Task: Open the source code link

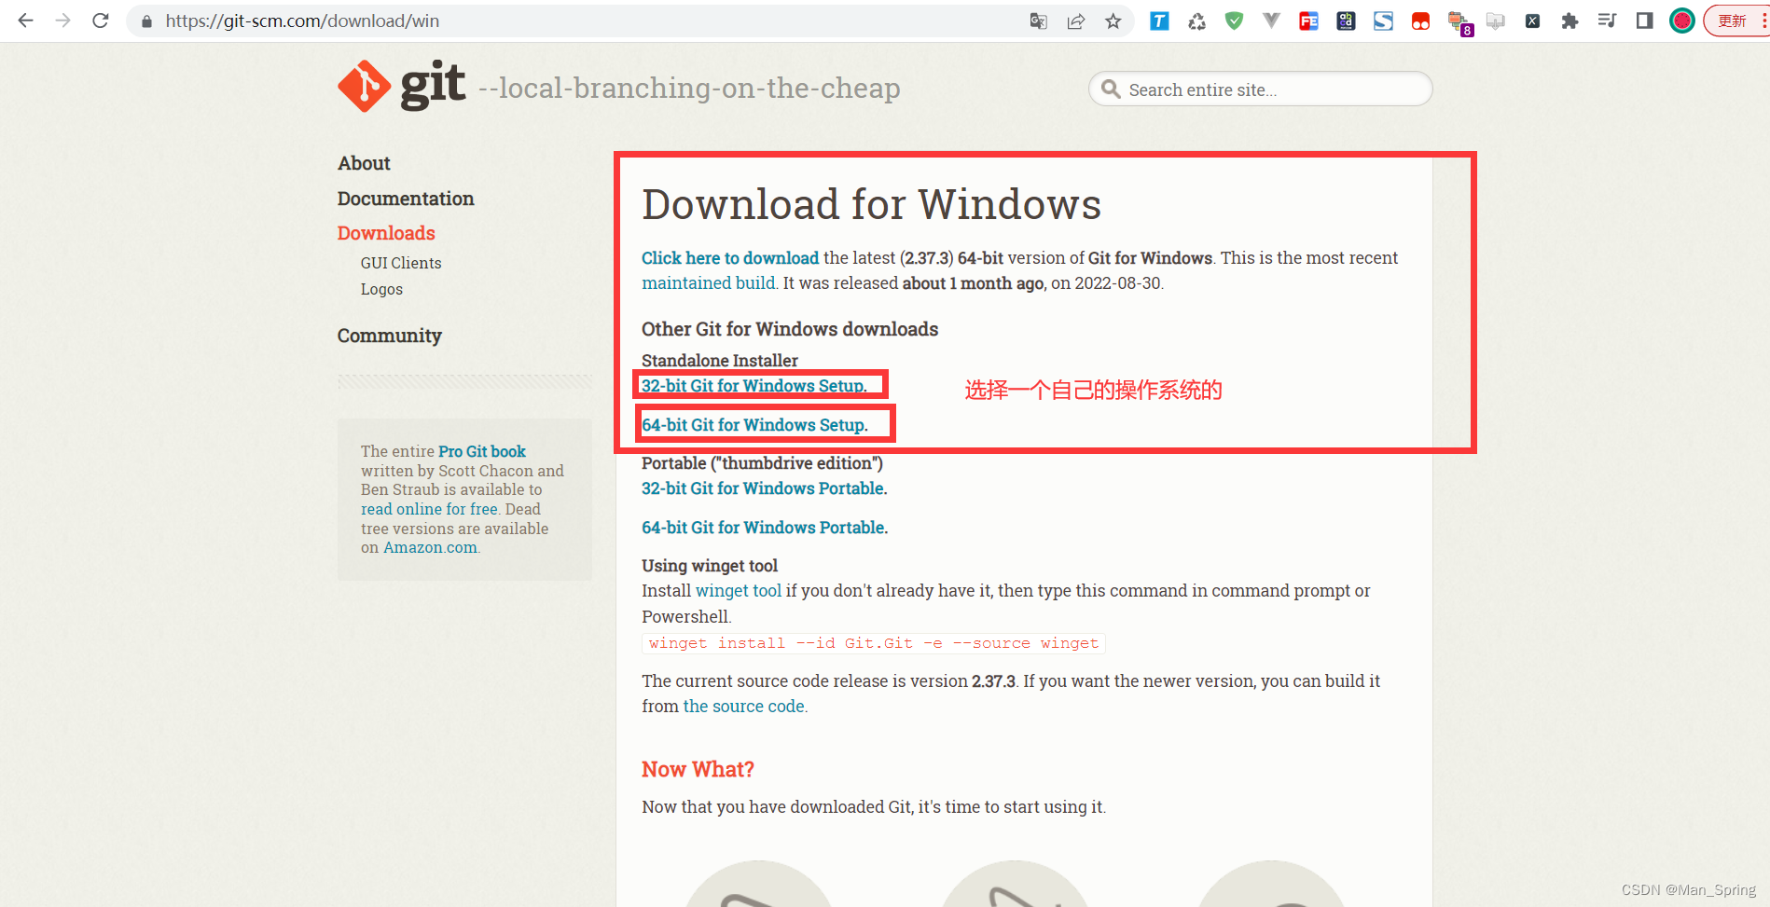Action: pos(744,707)
